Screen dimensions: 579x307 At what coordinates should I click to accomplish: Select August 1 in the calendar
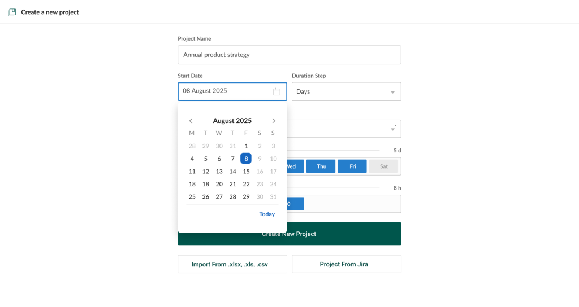[246, 146]
